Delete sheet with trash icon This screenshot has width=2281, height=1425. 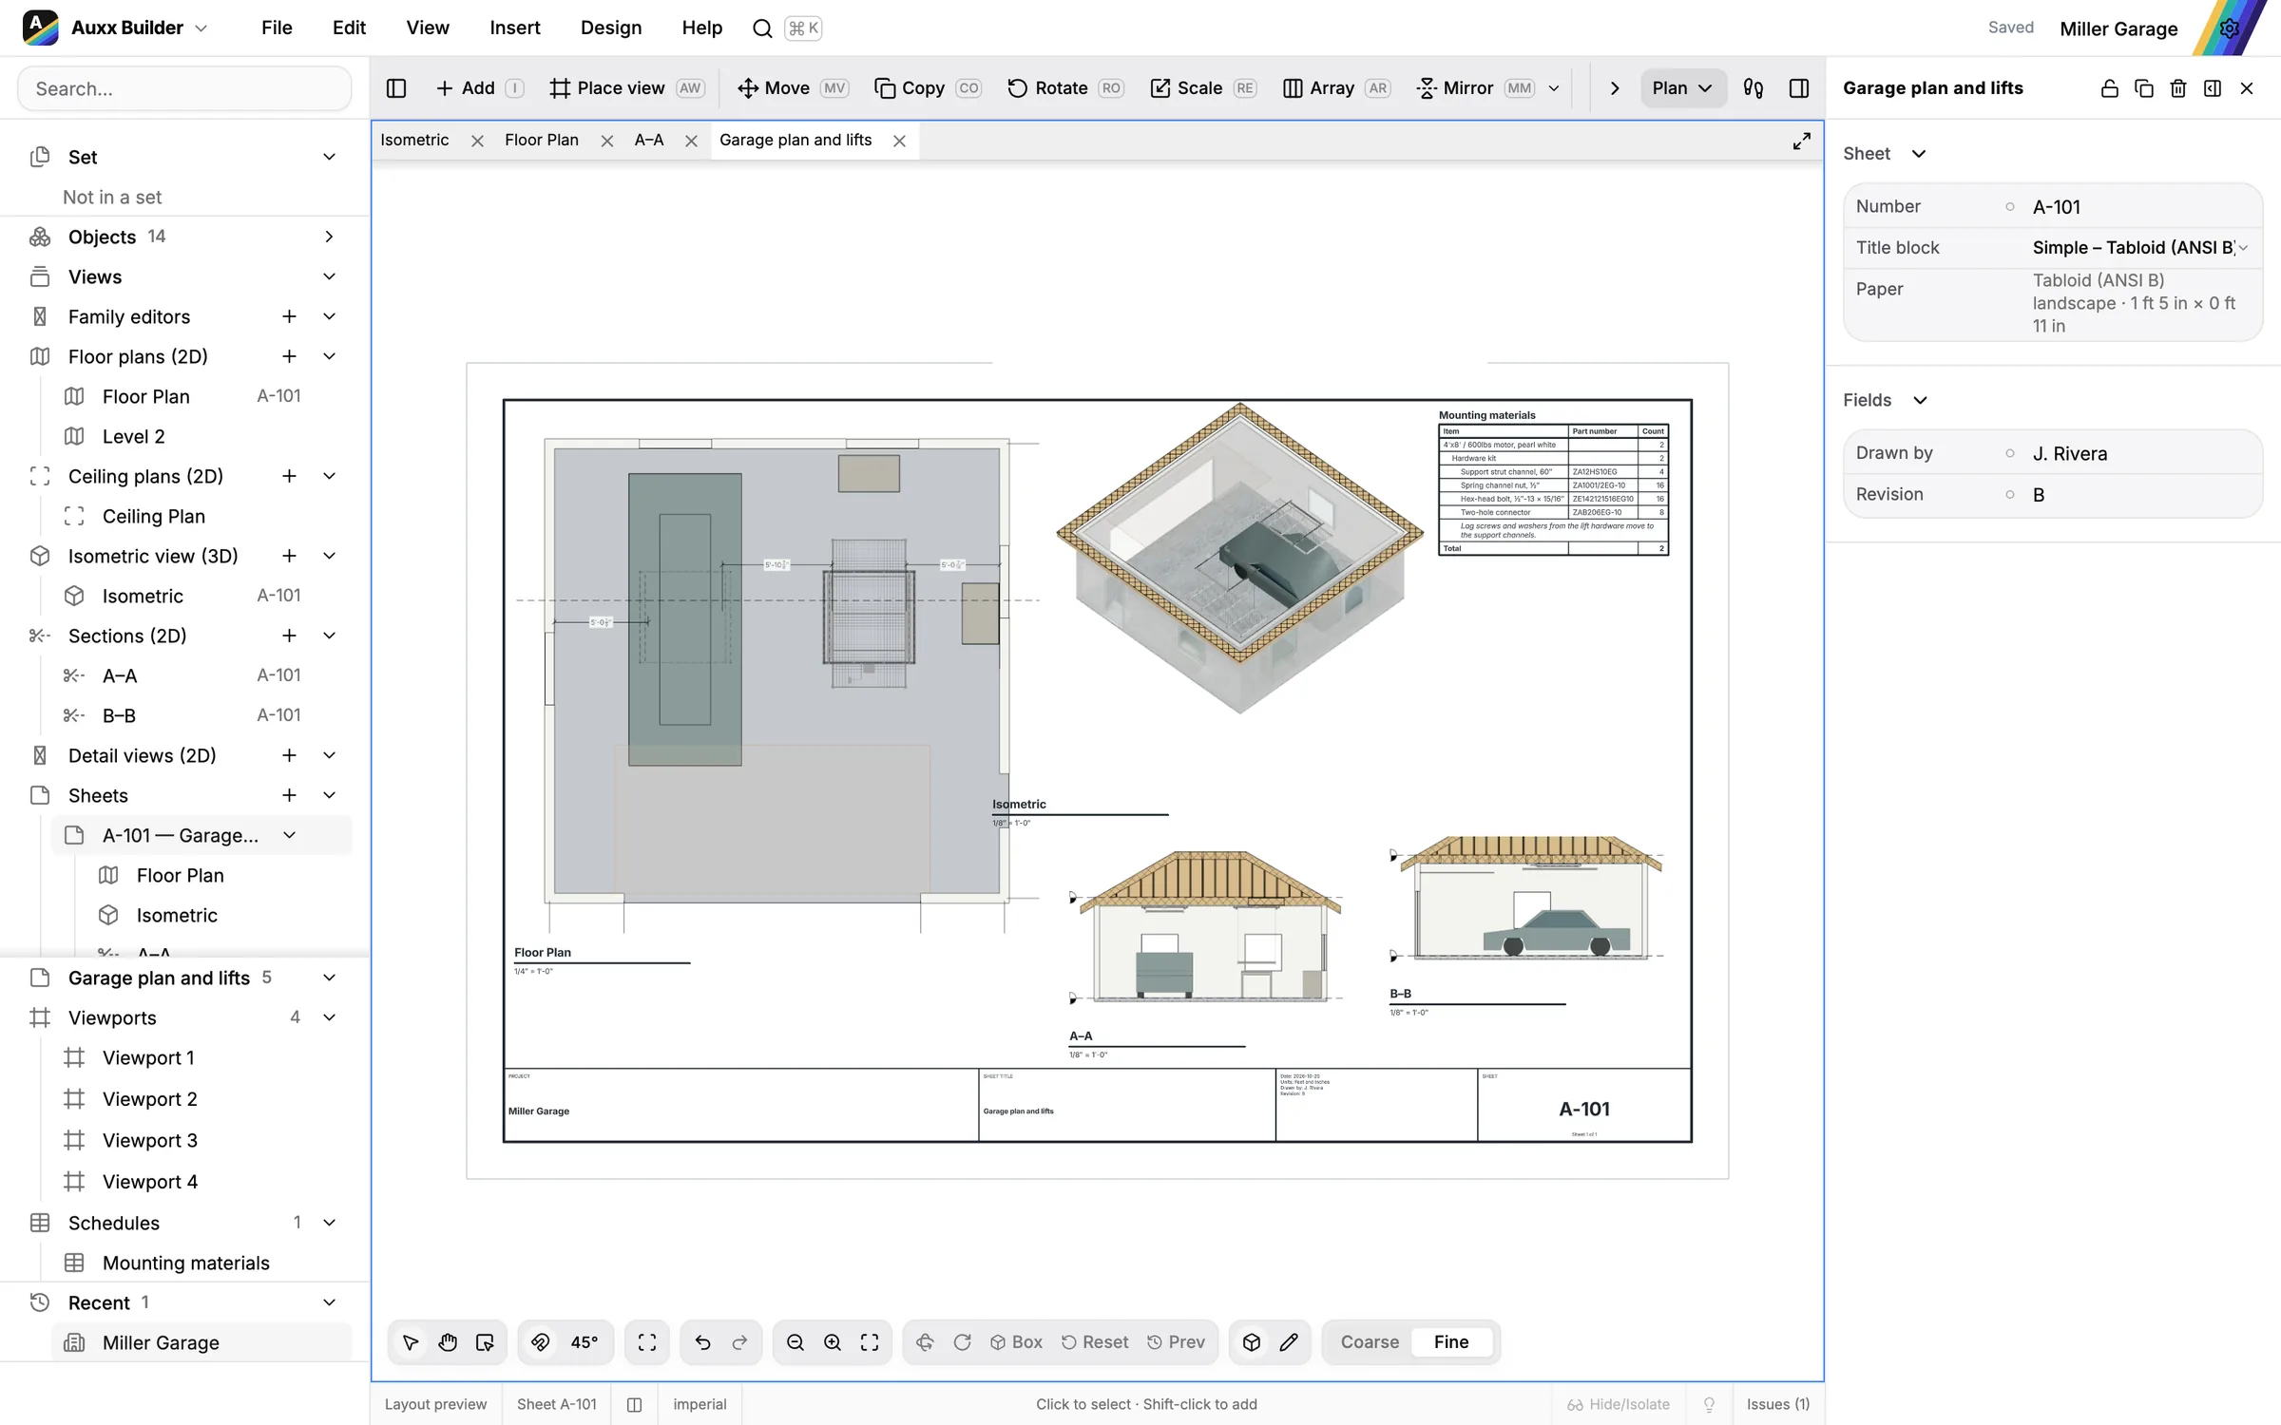pos(2178,88)
